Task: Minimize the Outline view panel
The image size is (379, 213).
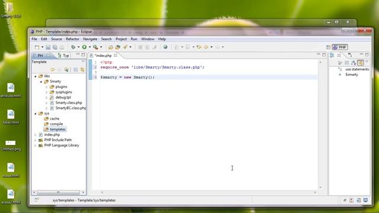Action: click(x=361, y=54)
